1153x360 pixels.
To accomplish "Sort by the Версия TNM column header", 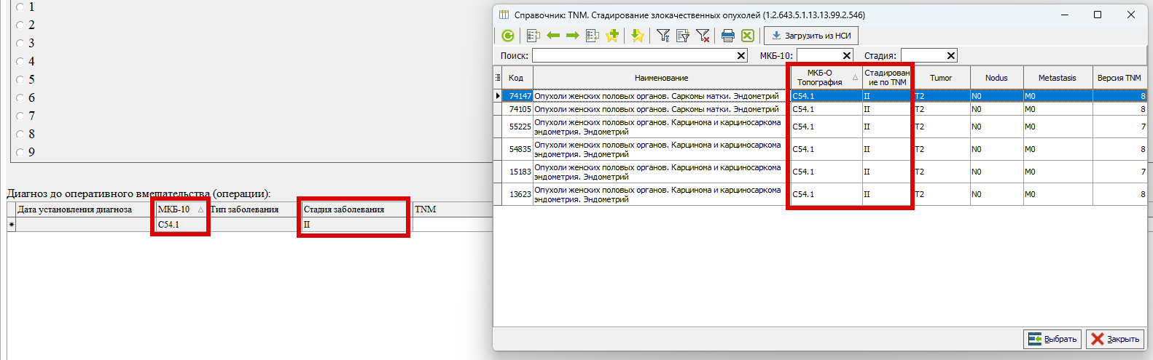I will 1119,78.
